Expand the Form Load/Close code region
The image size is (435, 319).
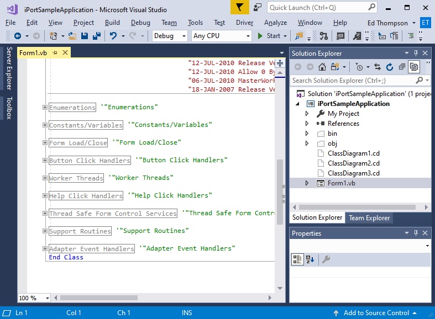45,142
